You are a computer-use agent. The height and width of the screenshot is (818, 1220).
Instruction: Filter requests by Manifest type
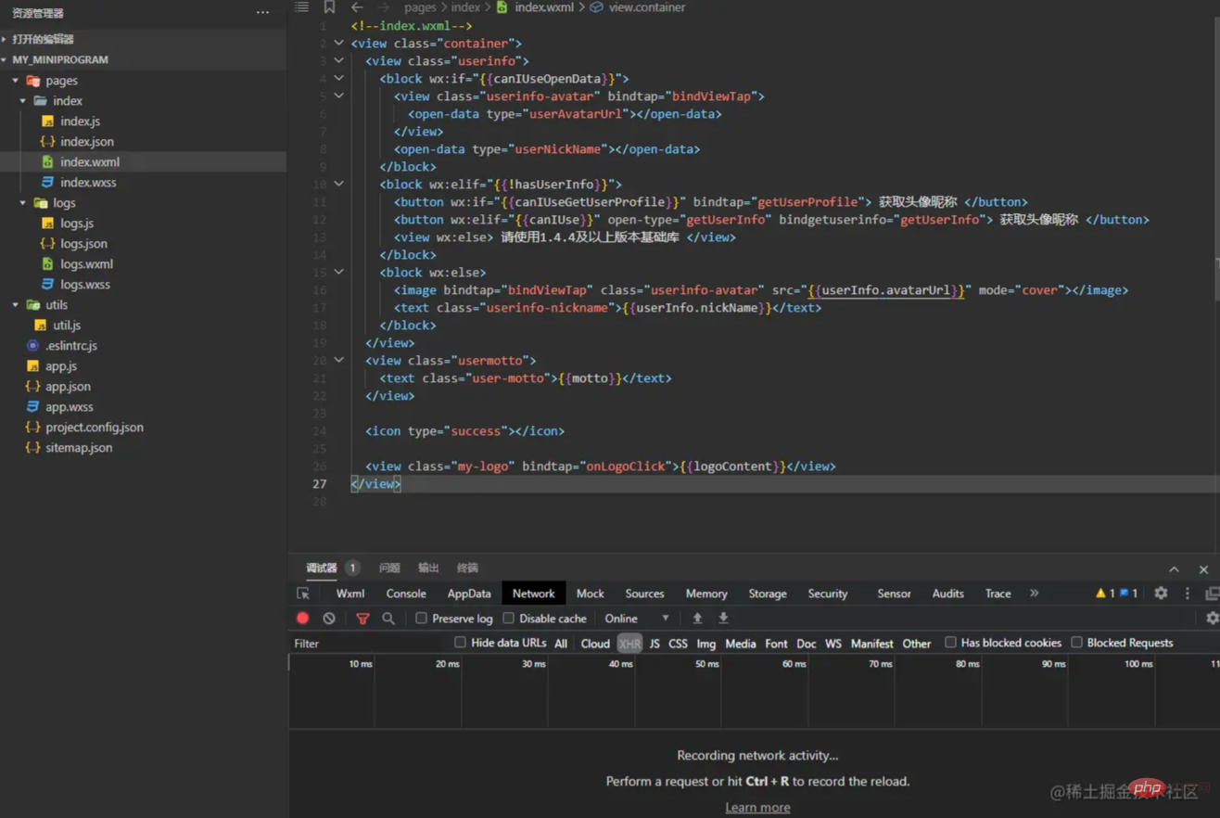(x=871, y=644)
